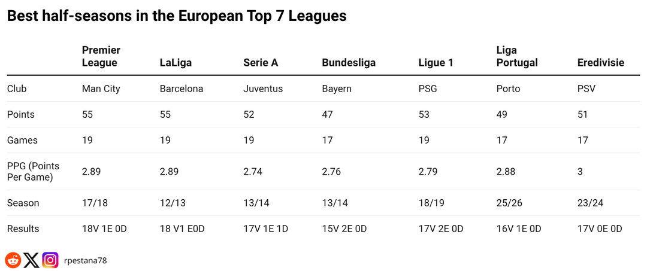Viewport: 647px width, 271px height.
Task: Select the PPG (Points Per Game) row label
Action: pos(33,172)
